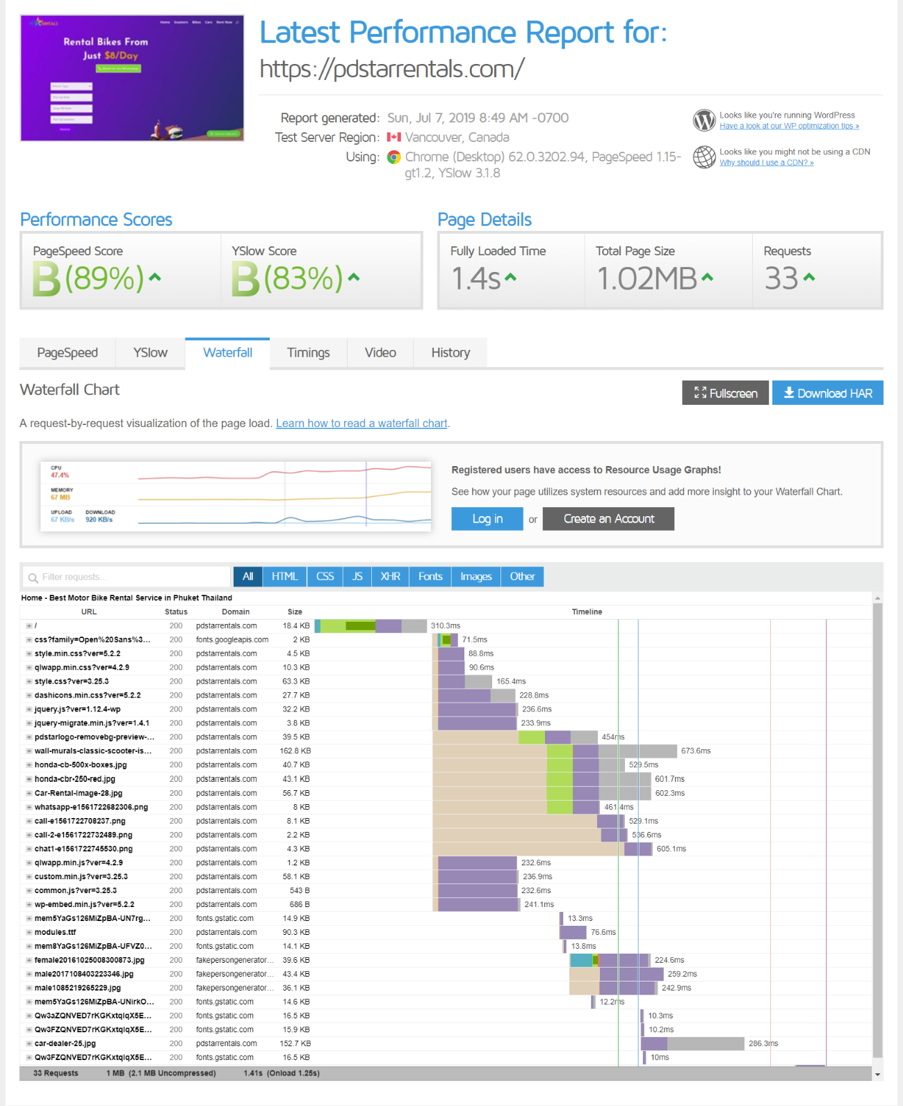The width and height of the screenshot is (903, 1106).
Task: Click the site screenshot thumbnail
Action: (x=132, y=78)
